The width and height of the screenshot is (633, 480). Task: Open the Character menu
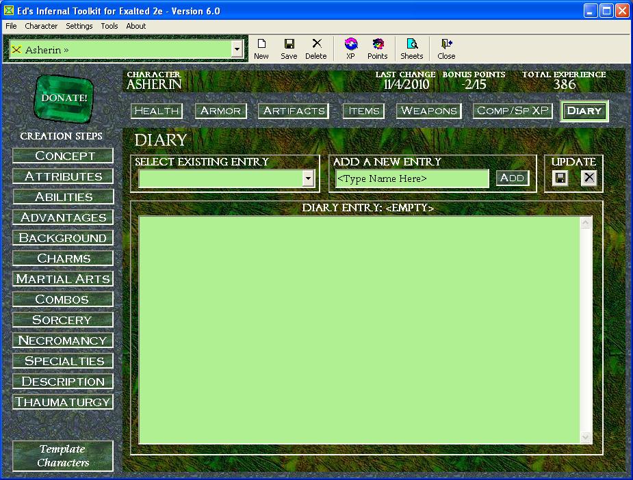(41, 26)
